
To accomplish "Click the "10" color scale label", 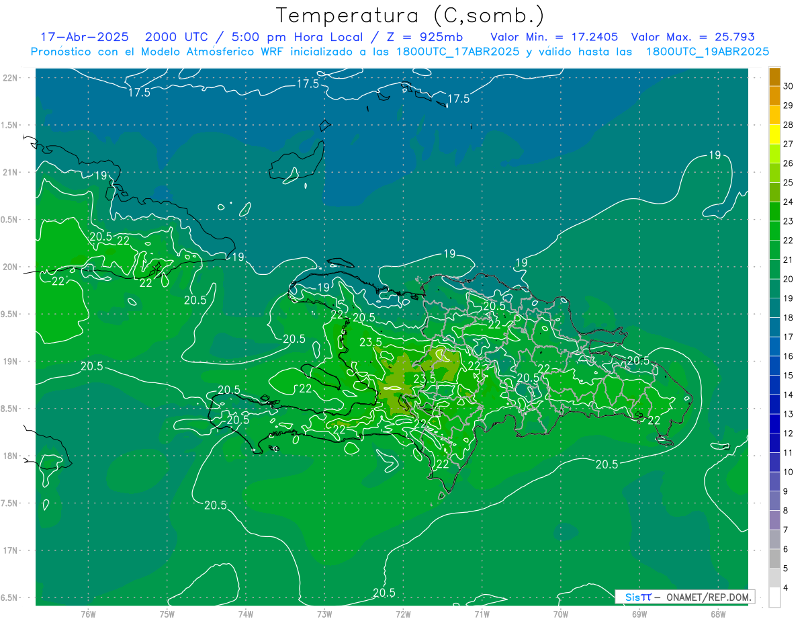I will coord(789,472).
